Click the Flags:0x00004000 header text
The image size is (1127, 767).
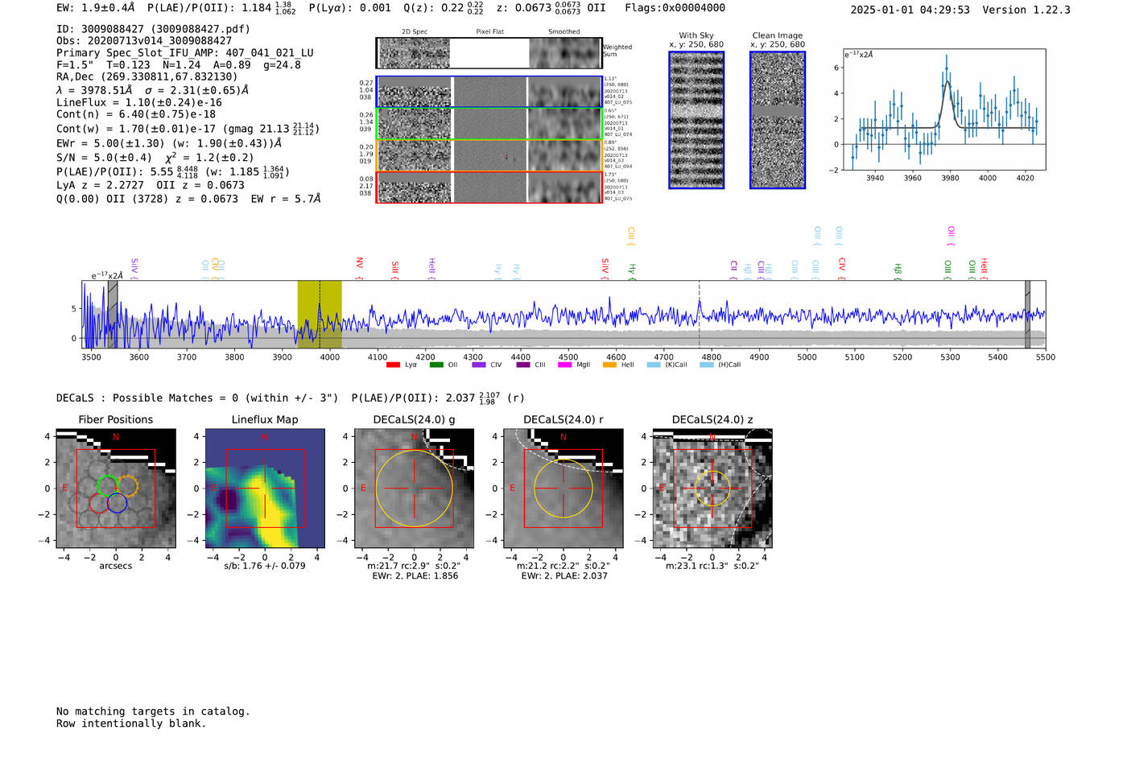pos(675,8)
